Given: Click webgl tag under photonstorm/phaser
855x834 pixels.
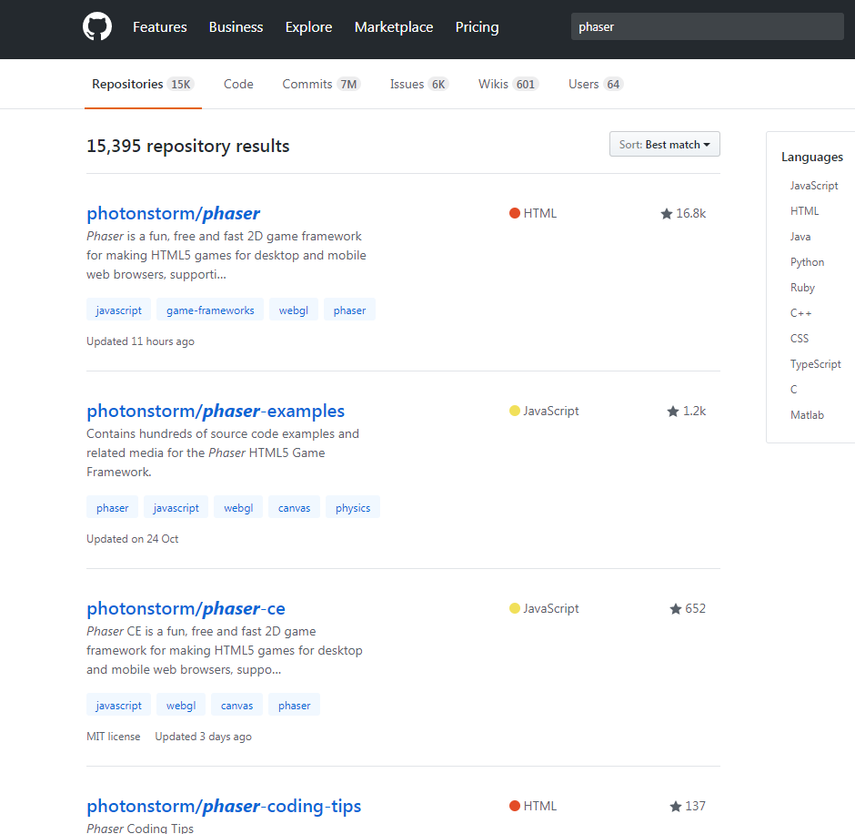Looking at the screenshot, I should (294, 310).
